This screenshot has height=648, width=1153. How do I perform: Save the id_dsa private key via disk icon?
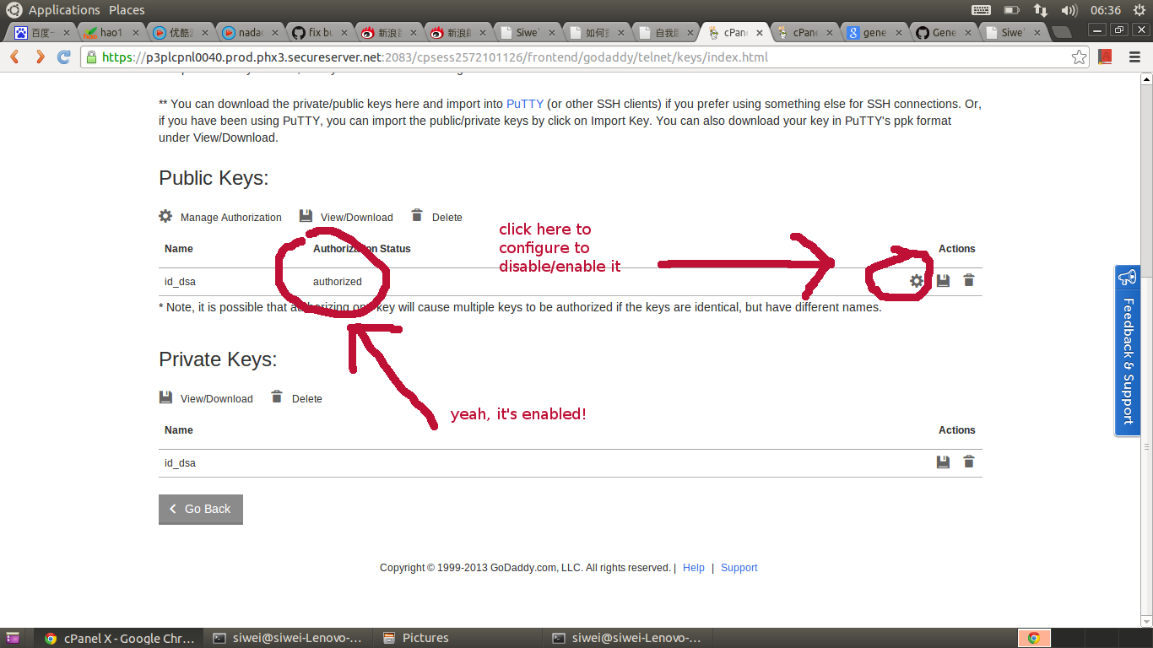(943, 462)
